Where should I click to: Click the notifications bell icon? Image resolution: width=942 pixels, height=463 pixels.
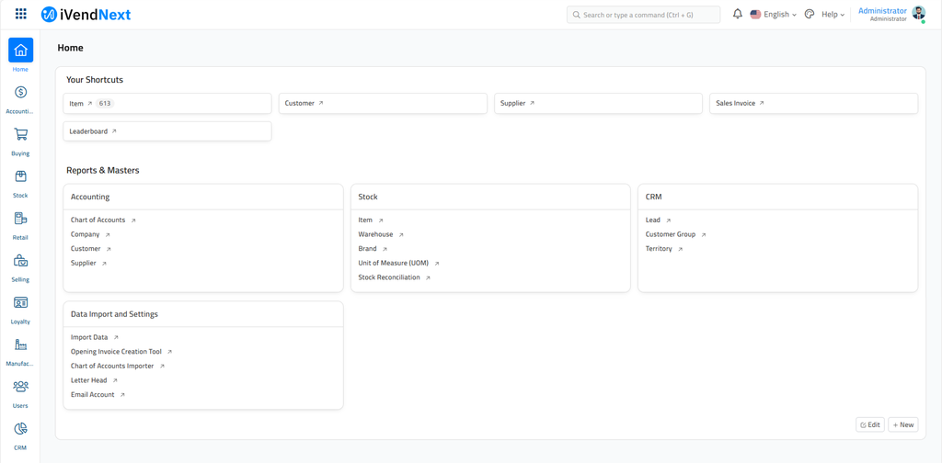coord(737,15)
